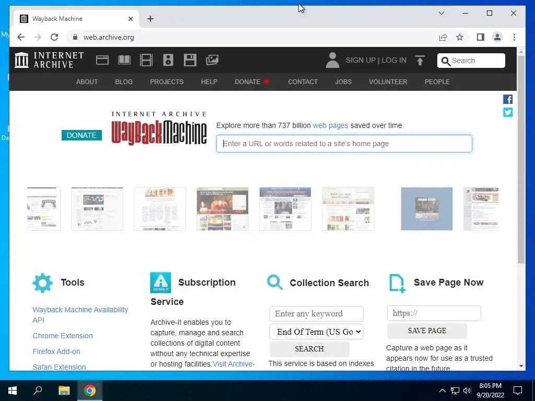Open the Video film strip icon
Viewport: 535px width, 401px height.
click(146, 60)
